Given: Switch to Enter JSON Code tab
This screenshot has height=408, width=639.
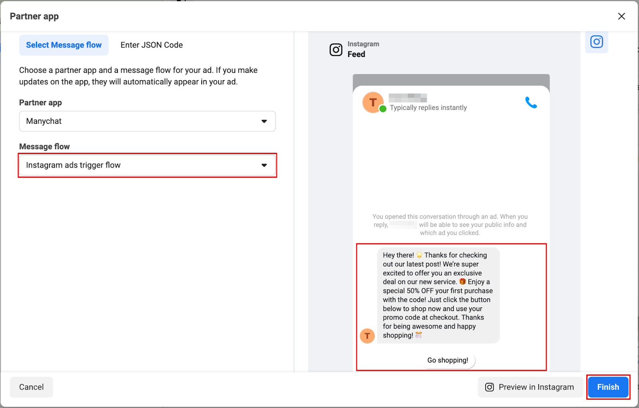Looking at the screenshot, I should pyautogui.click(x=151, y=45).
